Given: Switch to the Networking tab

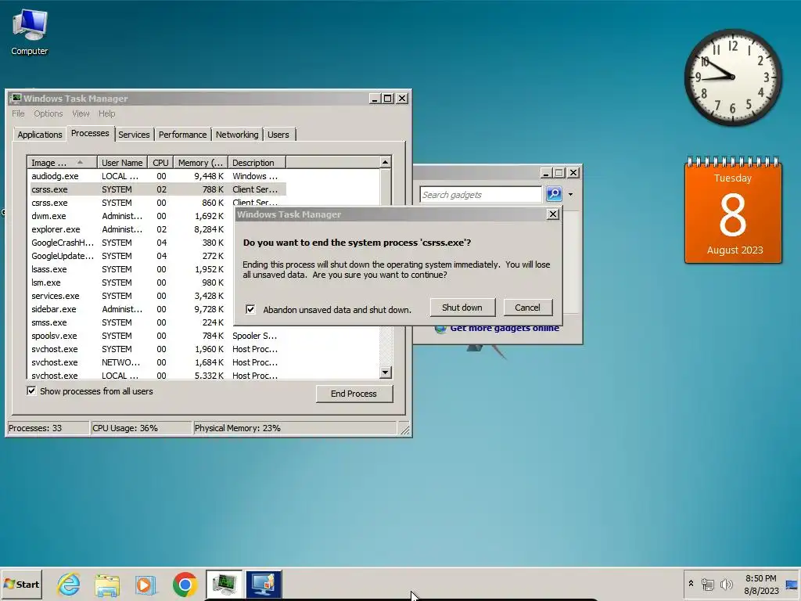Looking at the screenshot, I should (236, 135).
